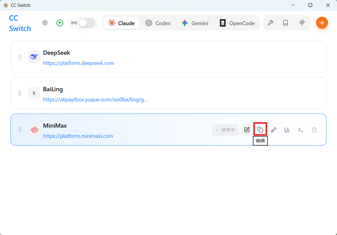Image resolution: width=337 pixels, height=235 pixels.
Task: Maximize the CC Switch window
Action: (x=310, y=5)
